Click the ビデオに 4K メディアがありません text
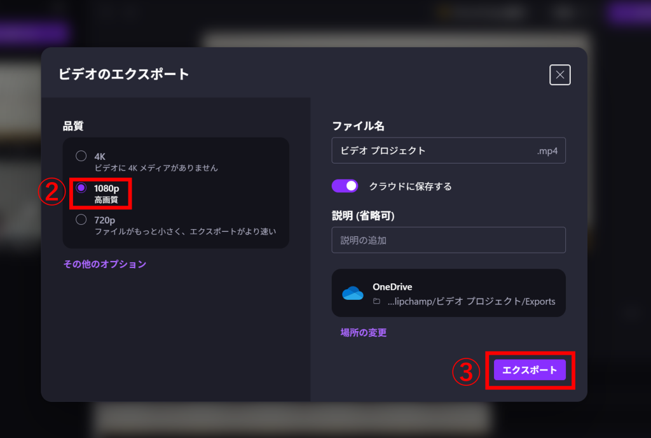This screenshot has width=651, height=438. point(156,168)
